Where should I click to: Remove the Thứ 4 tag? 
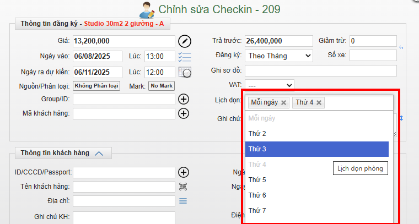[319, 102]
